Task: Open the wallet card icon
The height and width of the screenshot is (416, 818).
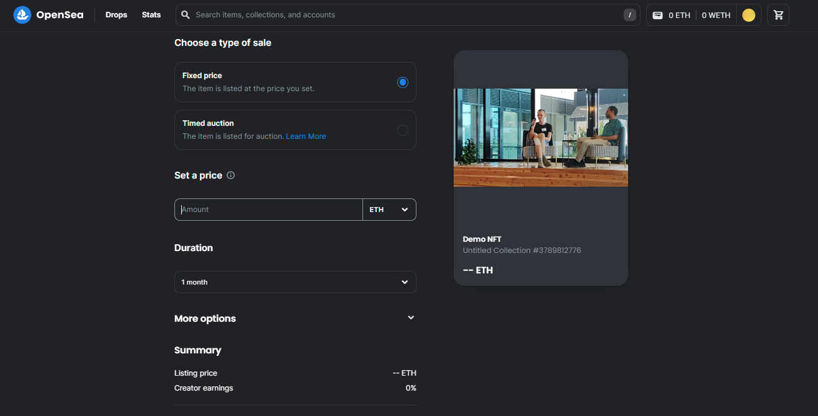Action: point(658,15)
